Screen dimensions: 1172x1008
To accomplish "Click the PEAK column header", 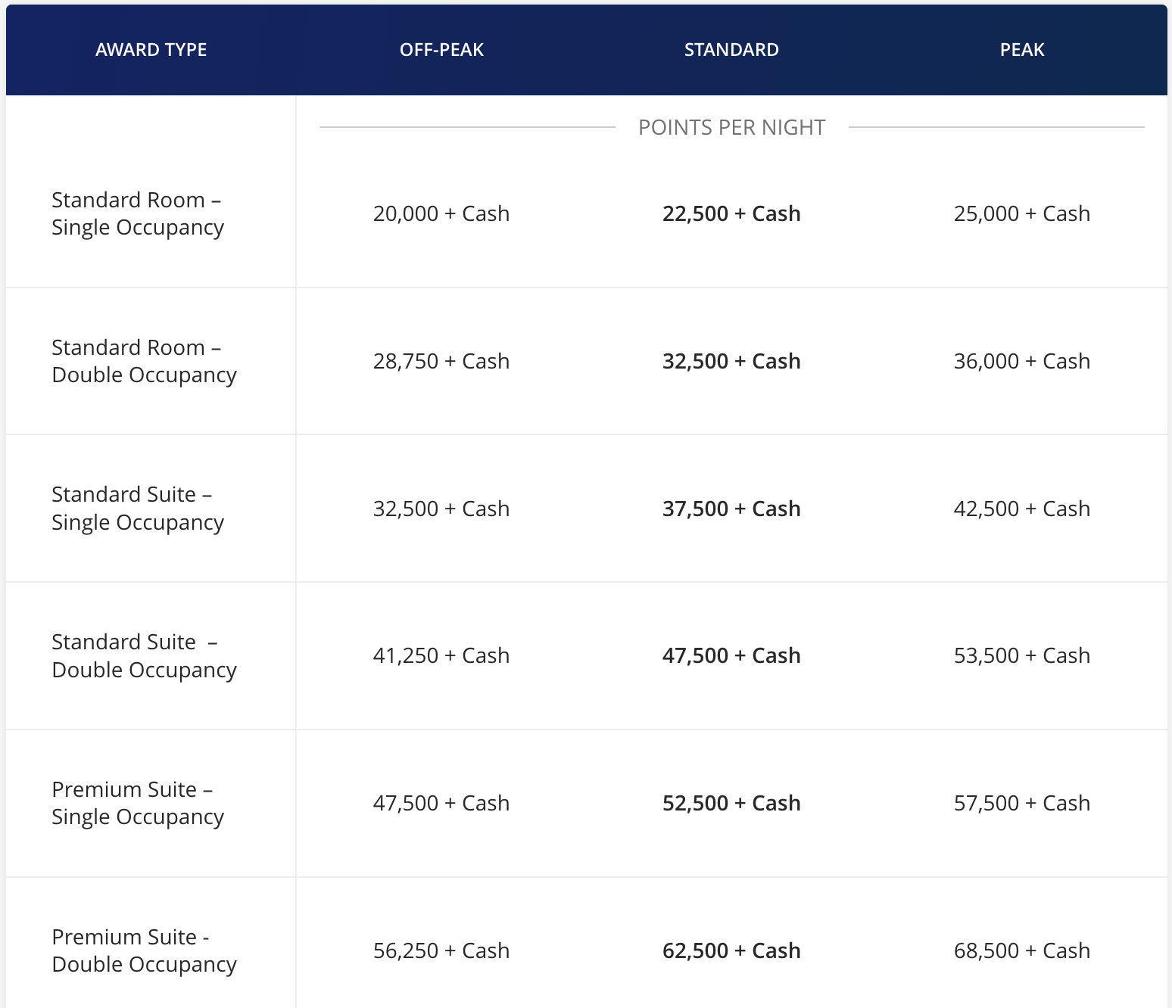I will [x=1022, y=50].
